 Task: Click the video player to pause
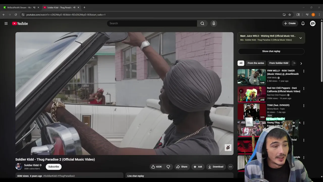(124, 94)
